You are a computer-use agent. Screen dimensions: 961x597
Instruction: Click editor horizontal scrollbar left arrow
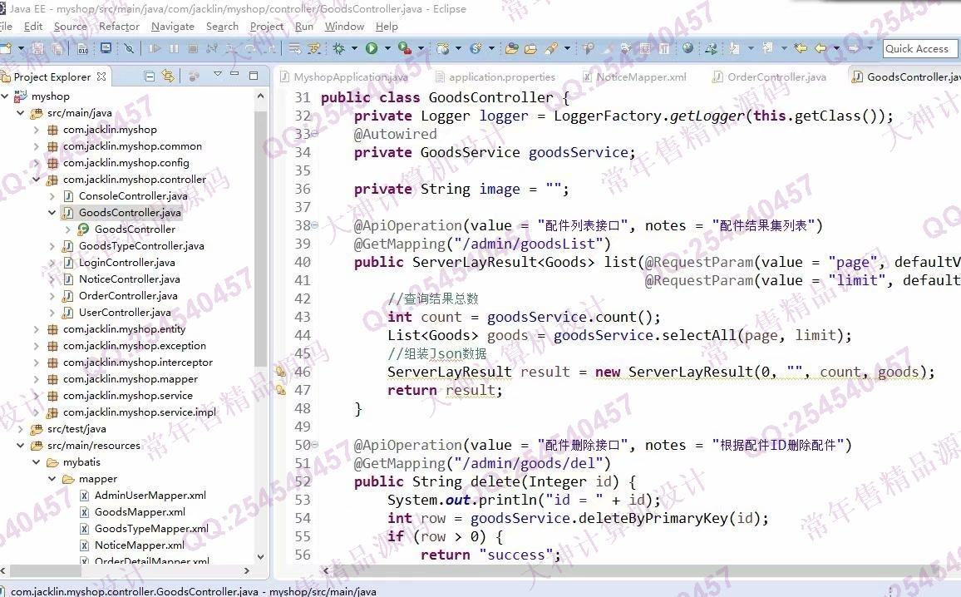[x=325, y=570]
